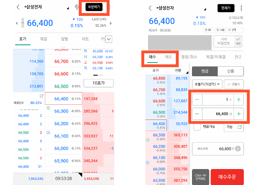Tap the 가능 available amount button

[x=234, y=127]
